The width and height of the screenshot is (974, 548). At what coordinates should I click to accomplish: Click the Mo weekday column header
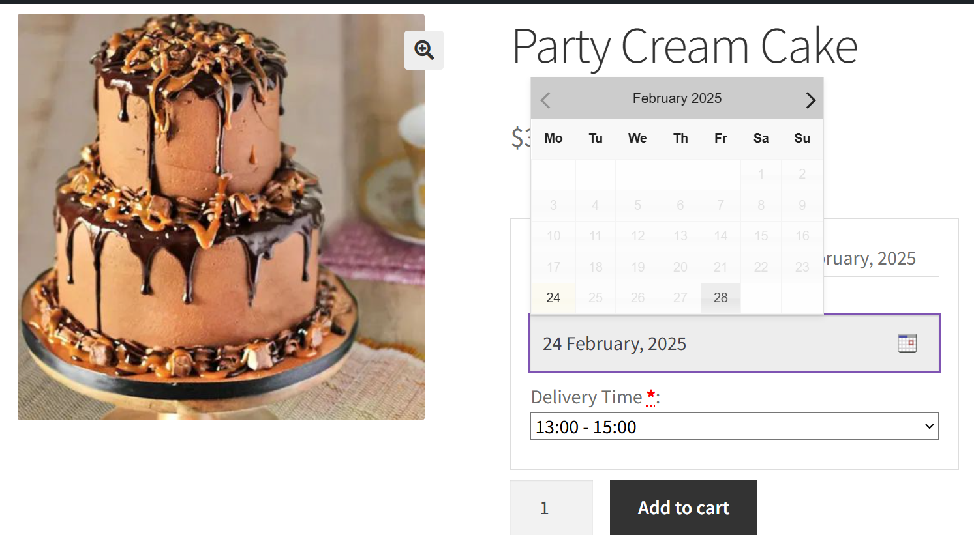coord(553,138)
